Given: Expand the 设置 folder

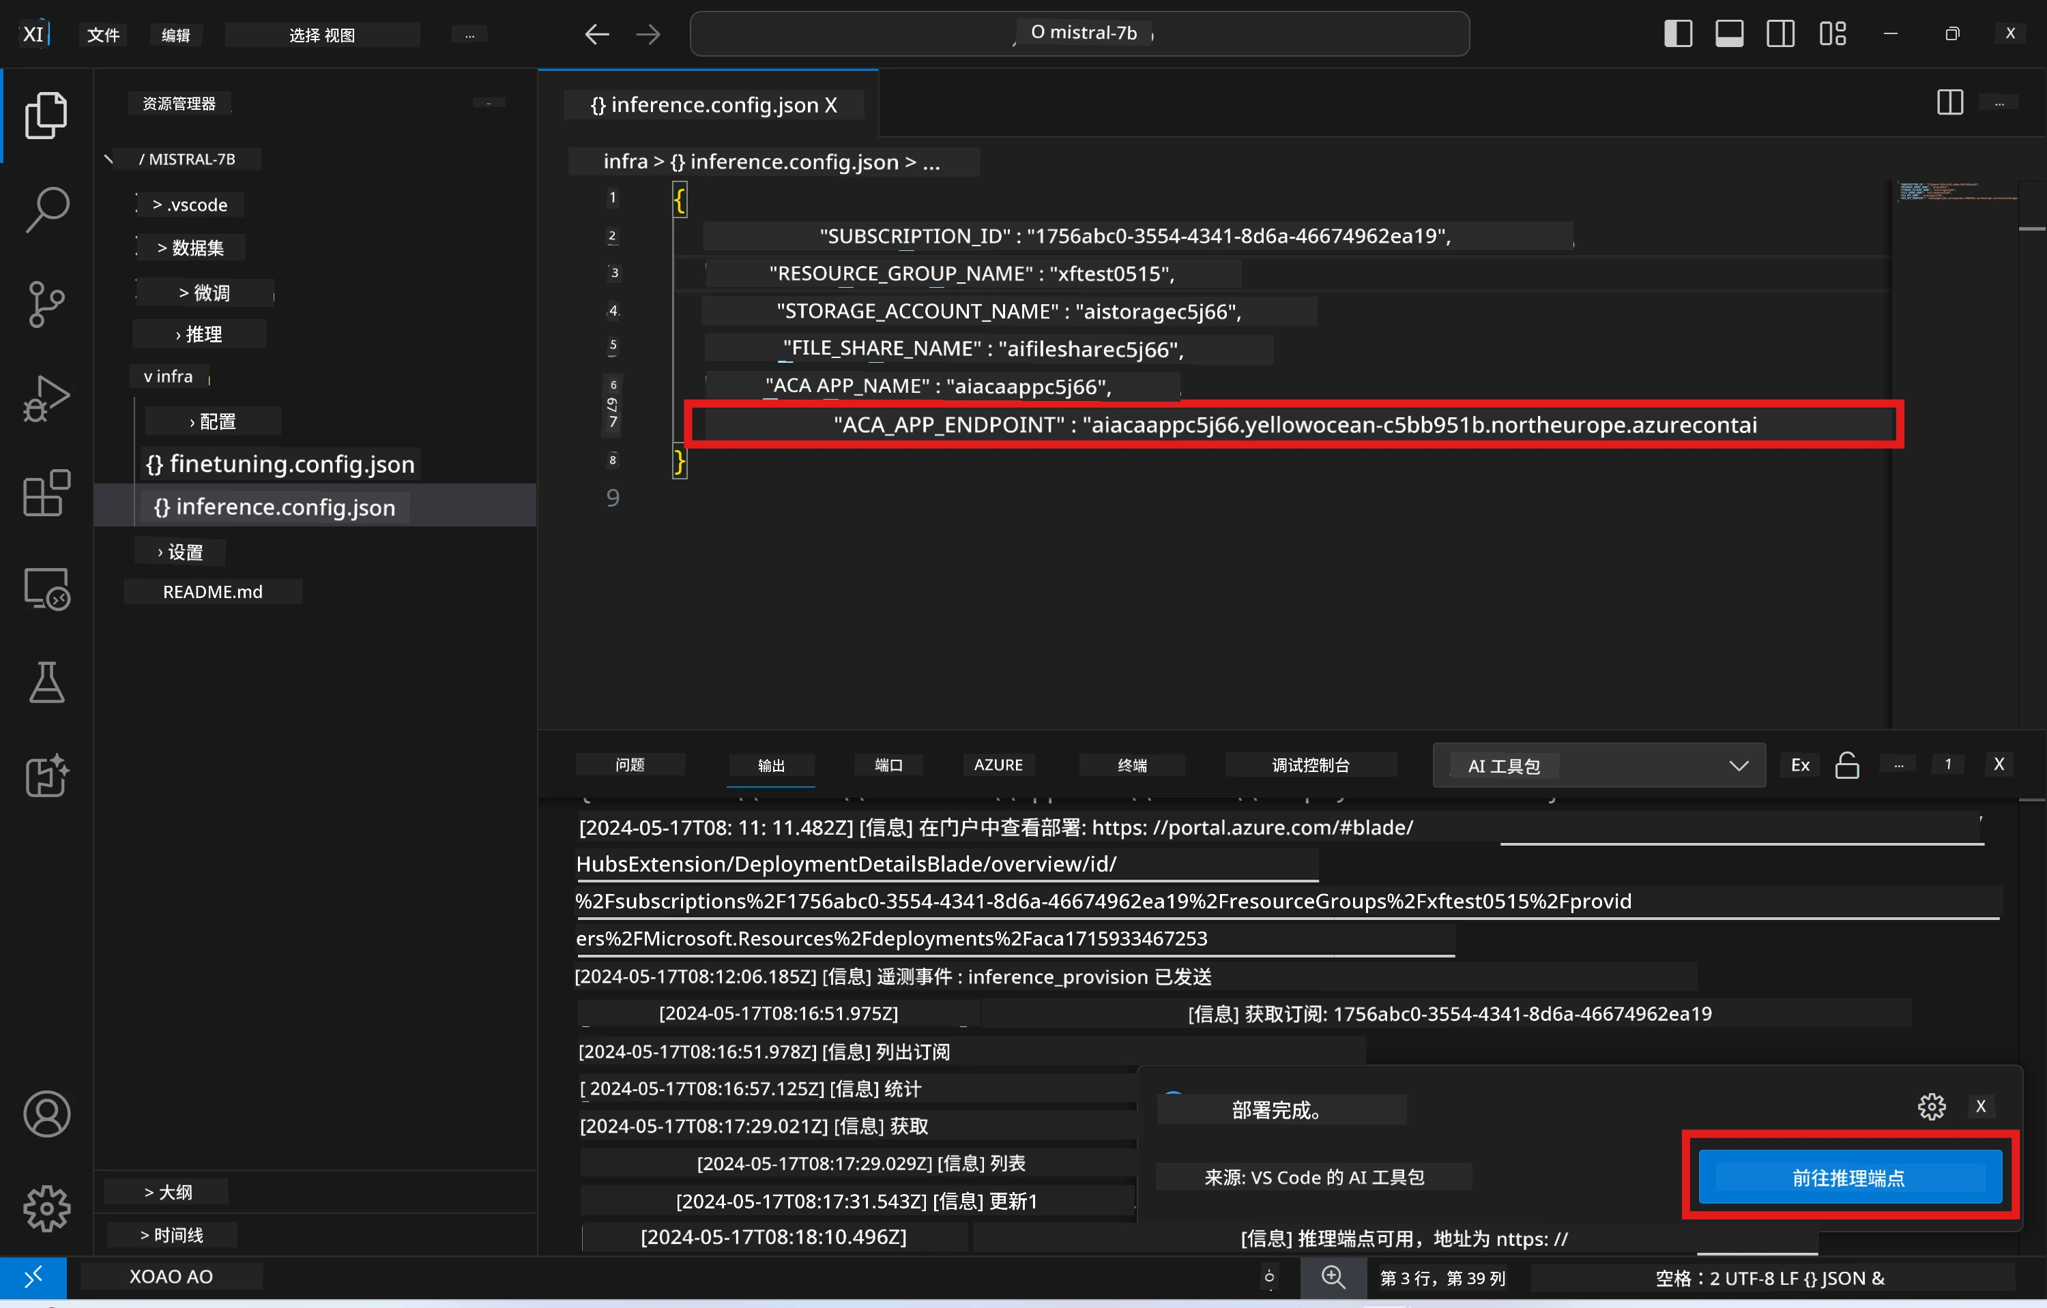Looking at the screenshot, I should pos(180,552).
